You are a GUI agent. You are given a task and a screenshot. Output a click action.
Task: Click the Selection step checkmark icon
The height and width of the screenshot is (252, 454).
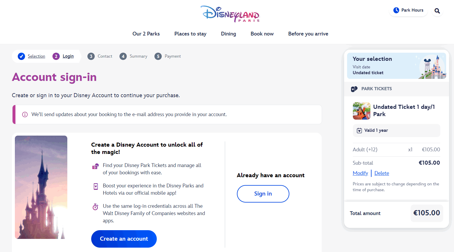pos(21,56)
